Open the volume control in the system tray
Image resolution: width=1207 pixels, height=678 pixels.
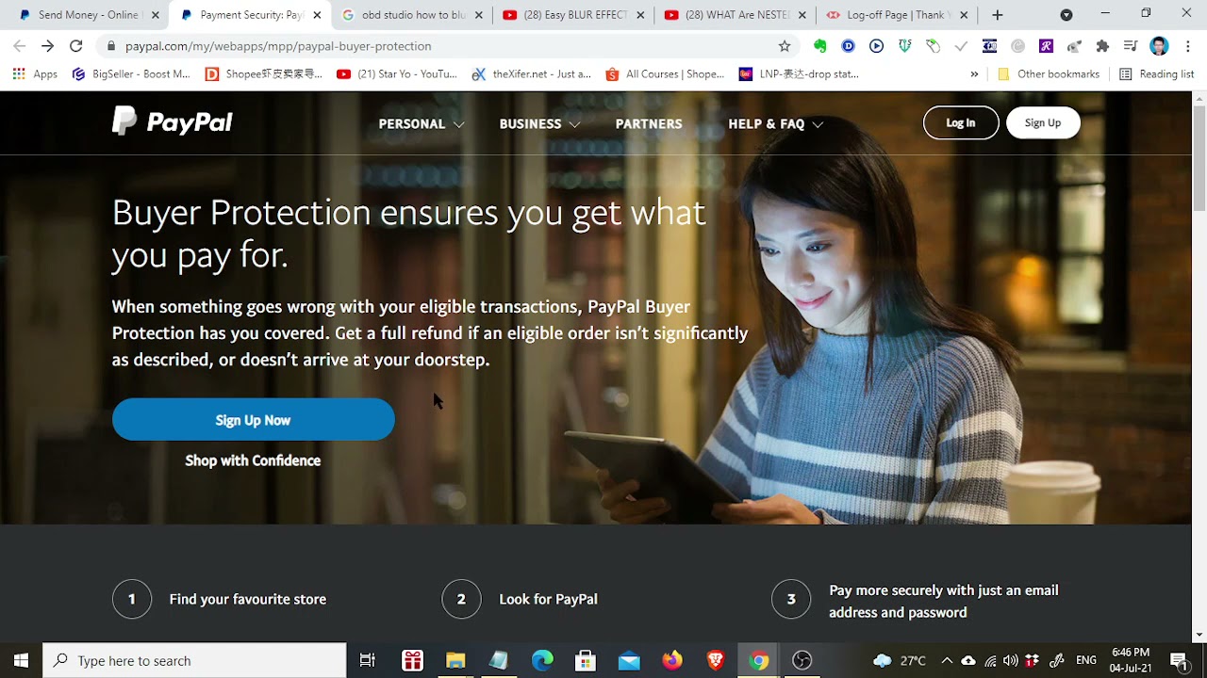[1011, 660]
